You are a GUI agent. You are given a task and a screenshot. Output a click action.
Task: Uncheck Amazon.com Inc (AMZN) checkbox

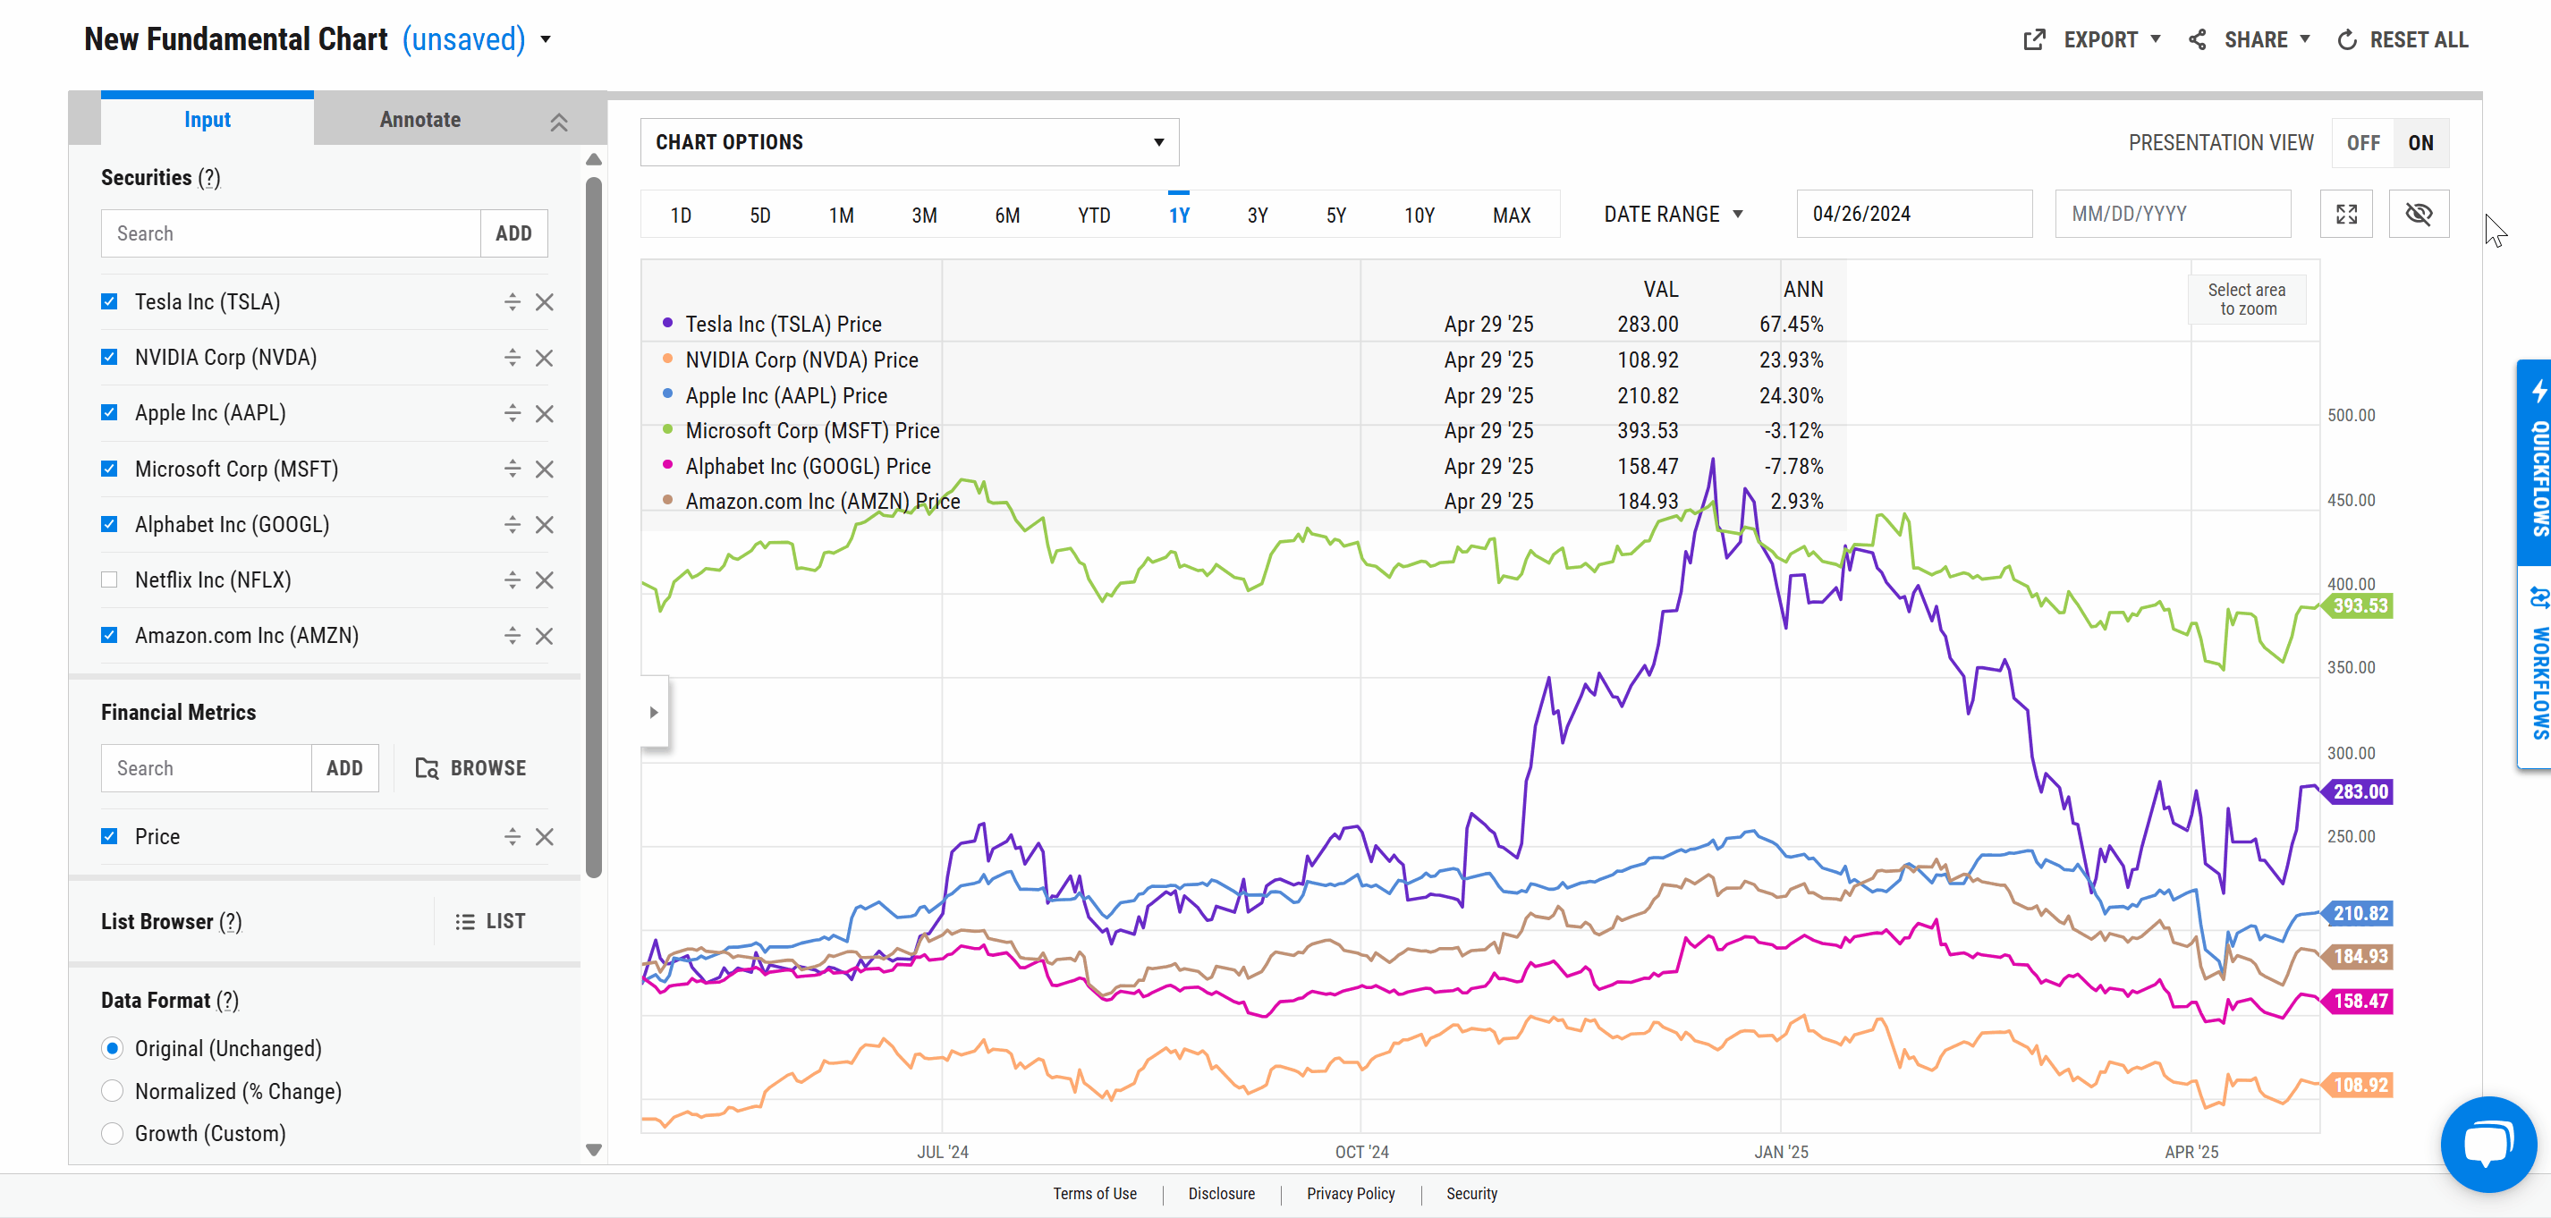[x=110, y=635]
